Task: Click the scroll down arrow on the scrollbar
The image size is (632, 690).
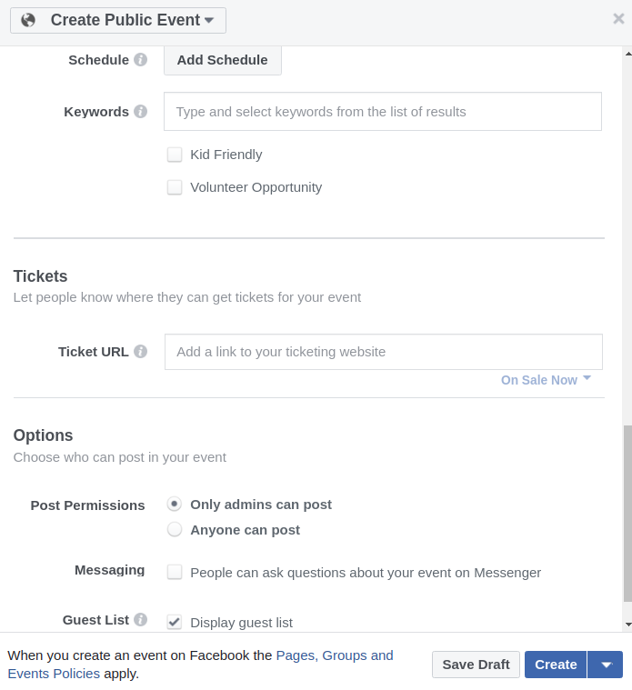Action: click(627, 625)
